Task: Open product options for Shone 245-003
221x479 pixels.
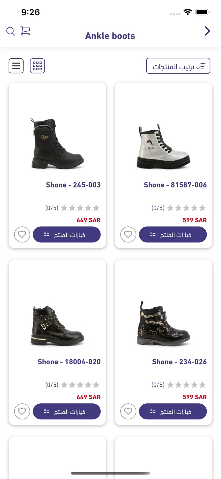Action: pyautogui.click(x=67, y=235)
